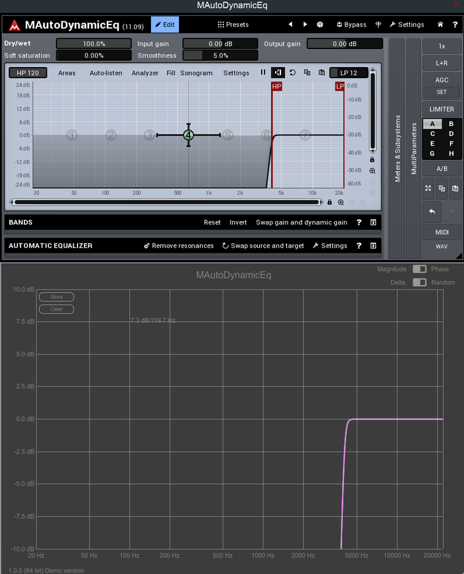
Task: Expand the Meters & Subsystems side panel
Action: coord(397,148)
